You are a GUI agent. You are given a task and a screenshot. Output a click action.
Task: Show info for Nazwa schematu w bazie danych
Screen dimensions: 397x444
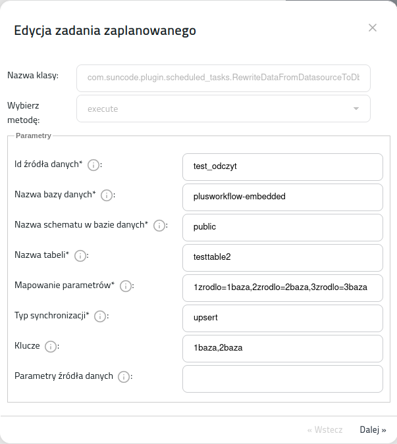pos(159,226)
